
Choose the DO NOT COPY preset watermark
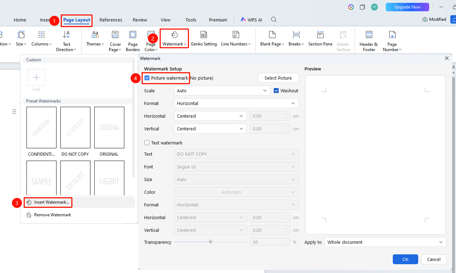pyautogui.click(x=75, y=128)
